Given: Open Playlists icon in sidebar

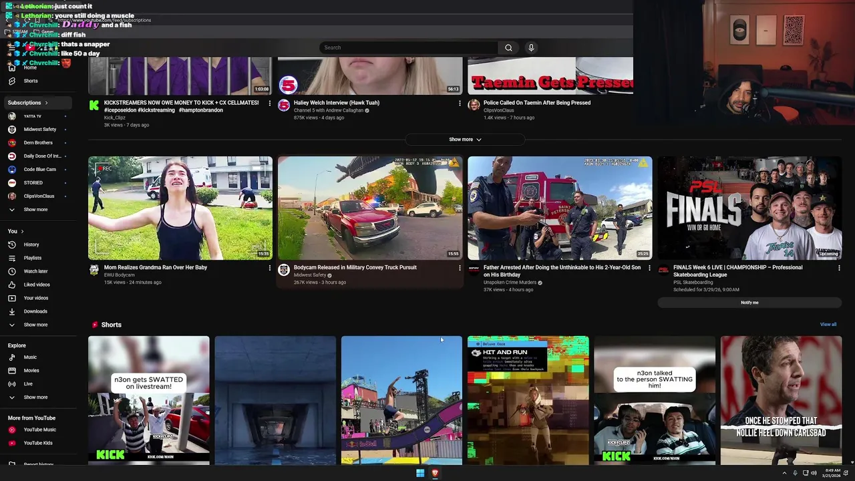Looking at the screenshot, I should 11,258.
